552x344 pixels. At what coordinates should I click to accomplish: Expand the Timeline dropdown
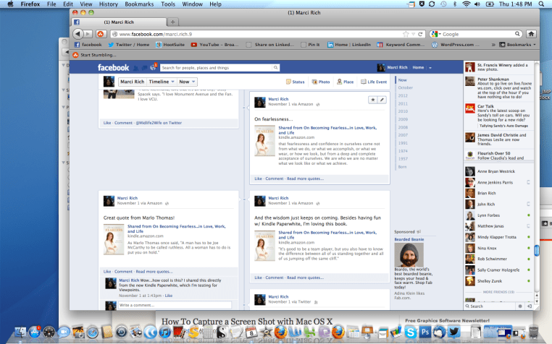pyautogui.click(x=159, y=82)
